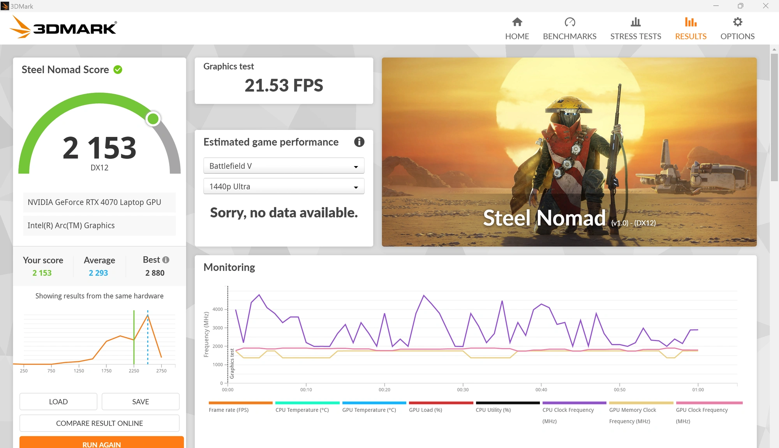Click the Estimated game performance info icon
Screen dimensions: 779x448
(x=359, y=142)
